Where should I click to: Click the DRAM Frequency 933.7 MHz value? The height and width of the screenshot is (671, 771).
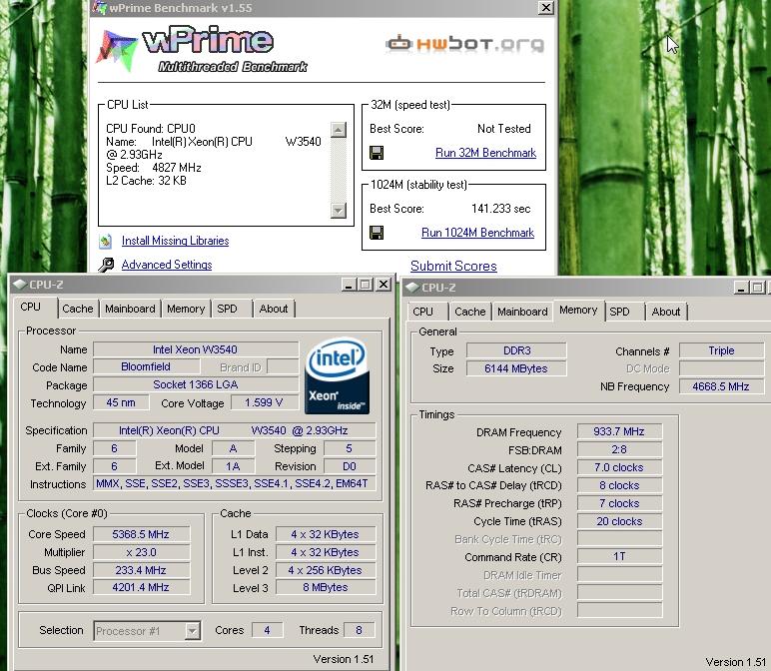click(x=619, y=431)
